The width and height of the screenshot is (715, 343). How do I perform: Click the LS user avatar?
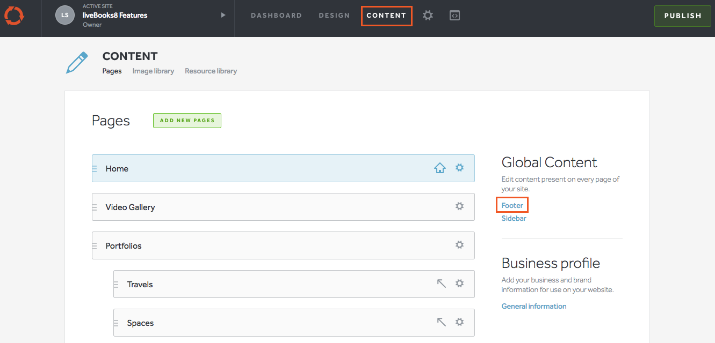click(x=64, y=16)
